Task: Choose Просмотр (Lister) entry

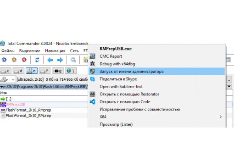Action: (x=157, y=124)
